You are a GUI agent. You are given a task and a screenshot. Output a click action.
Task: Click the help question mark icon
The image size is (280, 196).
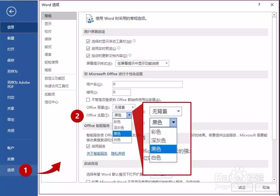click(259, 5)
